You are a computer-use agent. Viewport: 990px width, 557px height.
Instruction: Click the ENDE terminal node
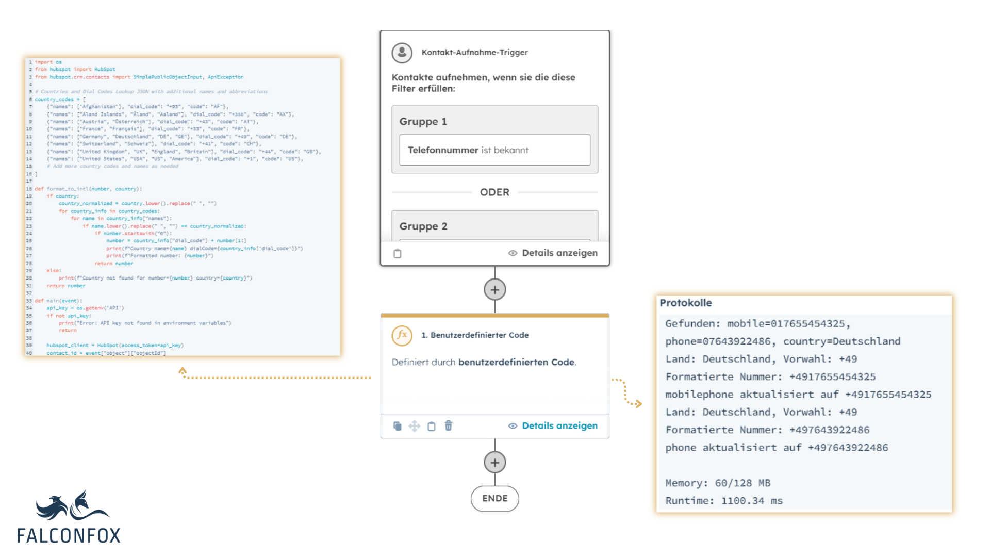[x=494, y=498]
